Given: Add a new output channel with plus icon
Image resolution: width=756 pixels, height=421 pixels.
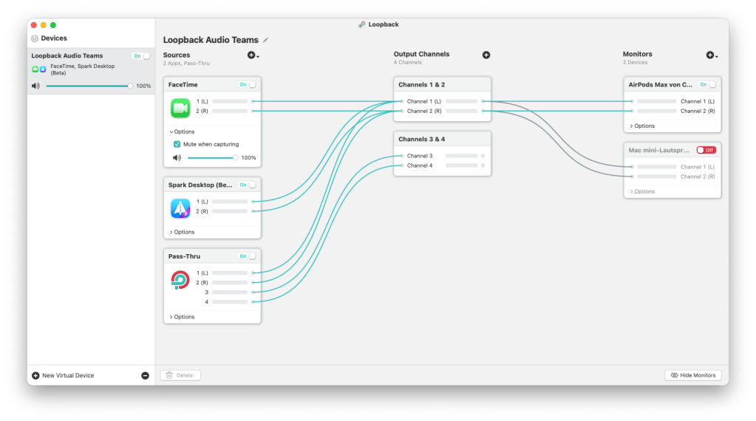Looking at the screenshot, I should pyautogui.click(x=486, y=55).
